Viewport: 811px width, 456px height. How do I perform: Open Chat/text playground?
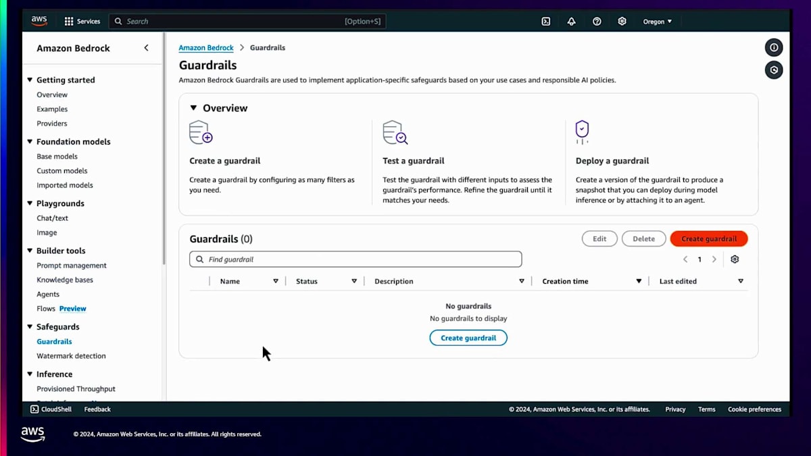tap(53, 218)
